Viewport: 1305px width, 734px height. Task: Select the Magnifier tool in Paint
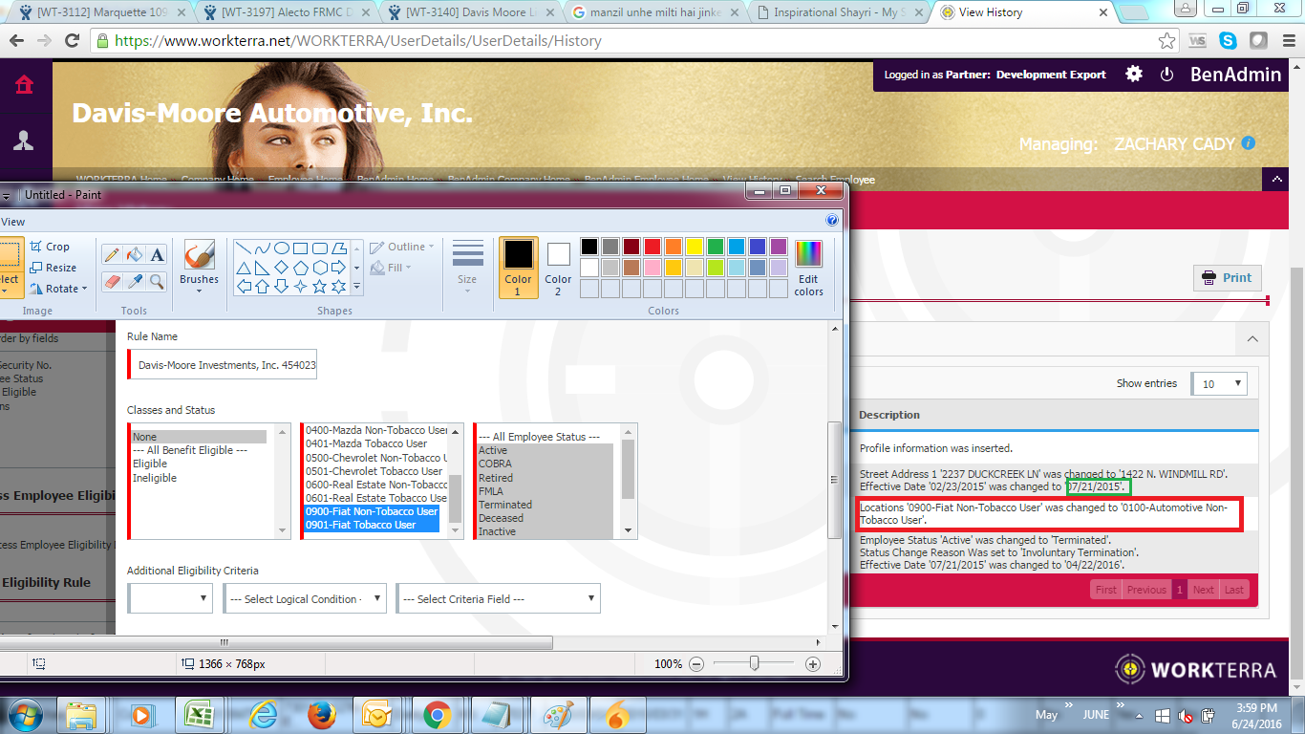(x=158, y=281)
